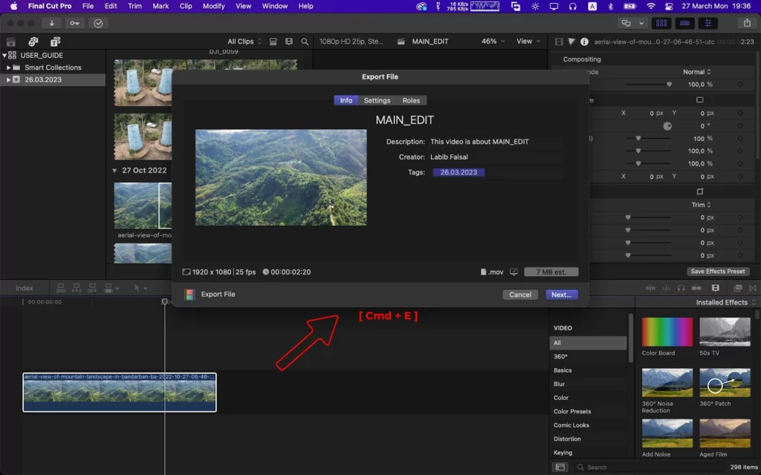The width and height of the screenshot is (761, 475).
Task: Open the Color inspector prism icon
Action: (571, 42)
